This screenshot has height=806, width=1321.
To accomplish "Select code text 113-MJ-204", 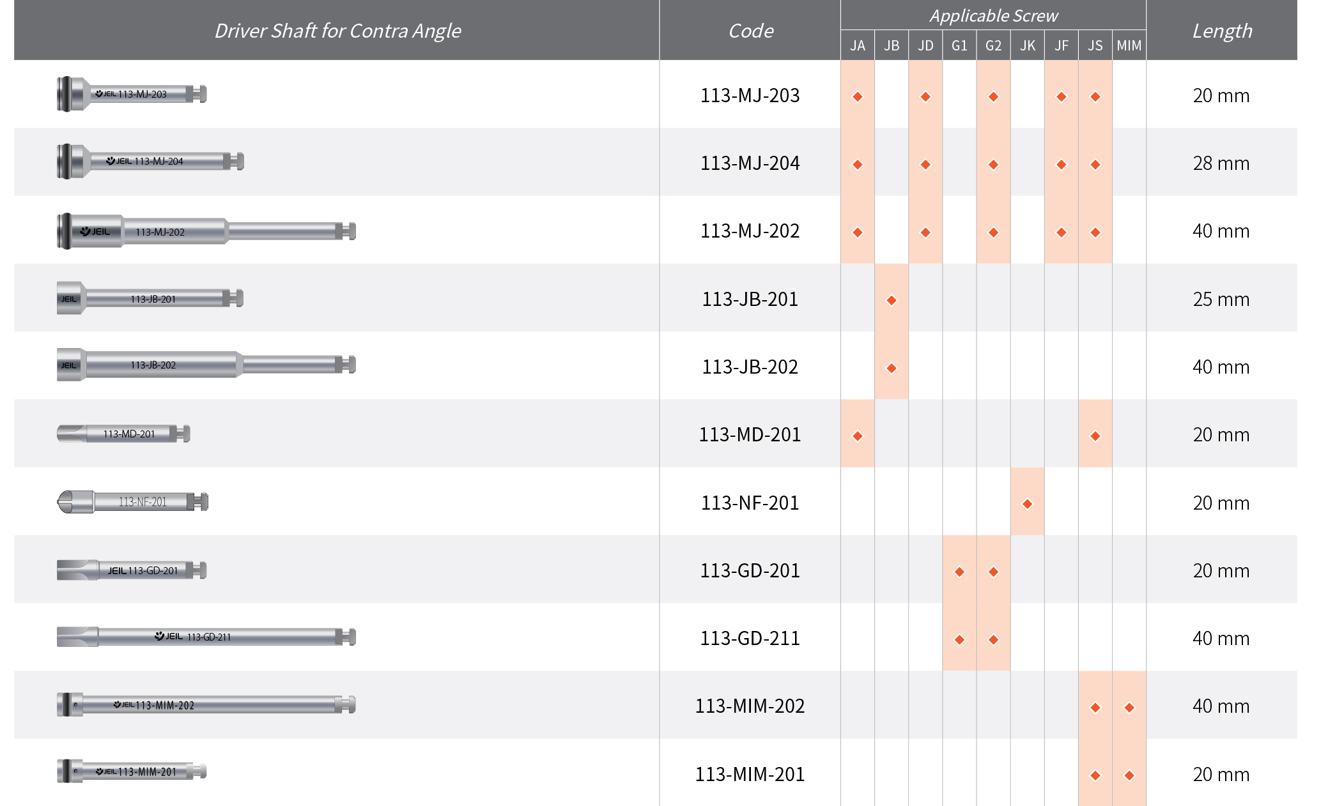I will tap(750, 163).
